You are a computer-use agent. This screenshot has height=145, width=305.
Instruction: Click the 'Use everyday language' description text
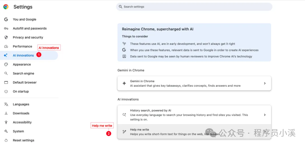click(189, 117)
